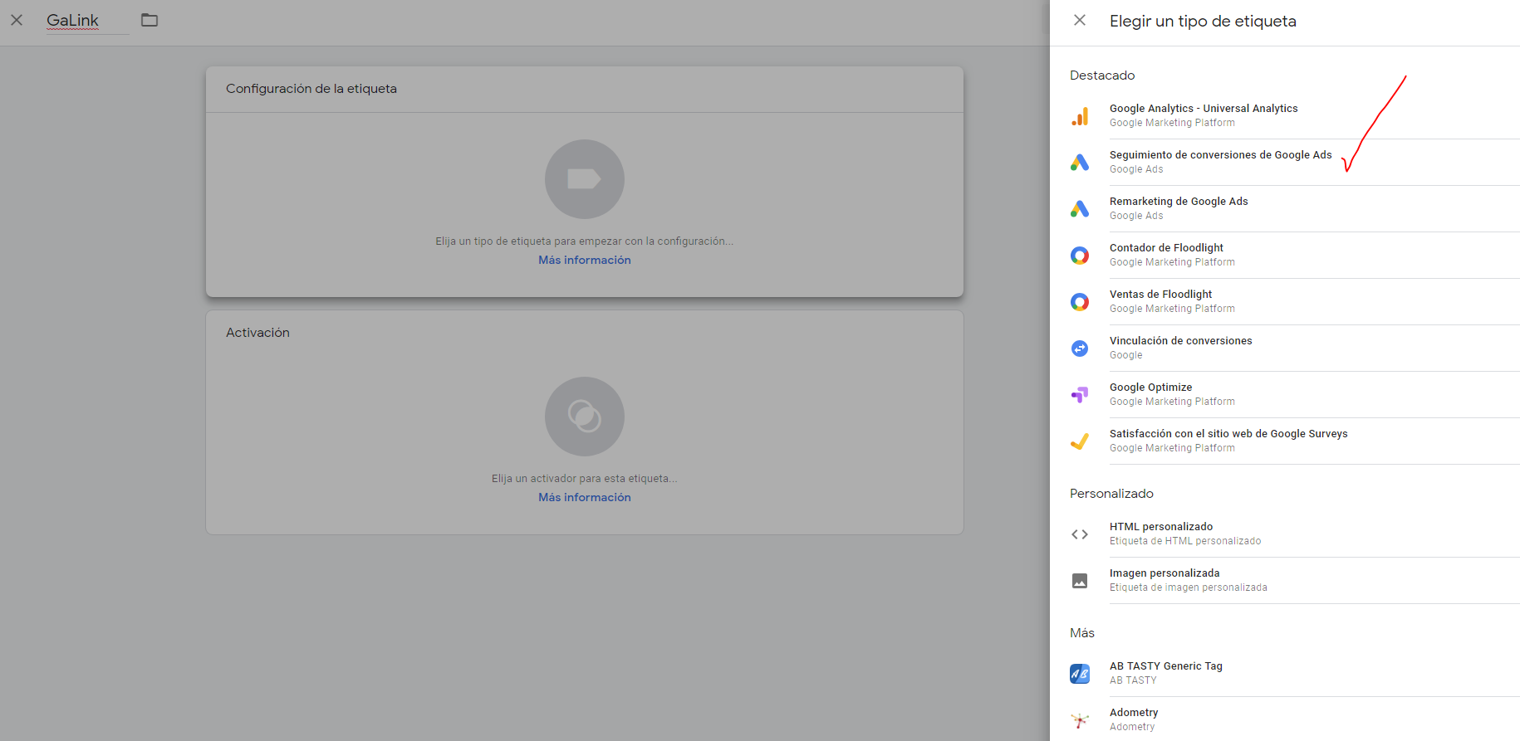The width and height of the screenshot is (1520, 741).
Task: Click the AB TASTY logo icon
Action: 1080,674
